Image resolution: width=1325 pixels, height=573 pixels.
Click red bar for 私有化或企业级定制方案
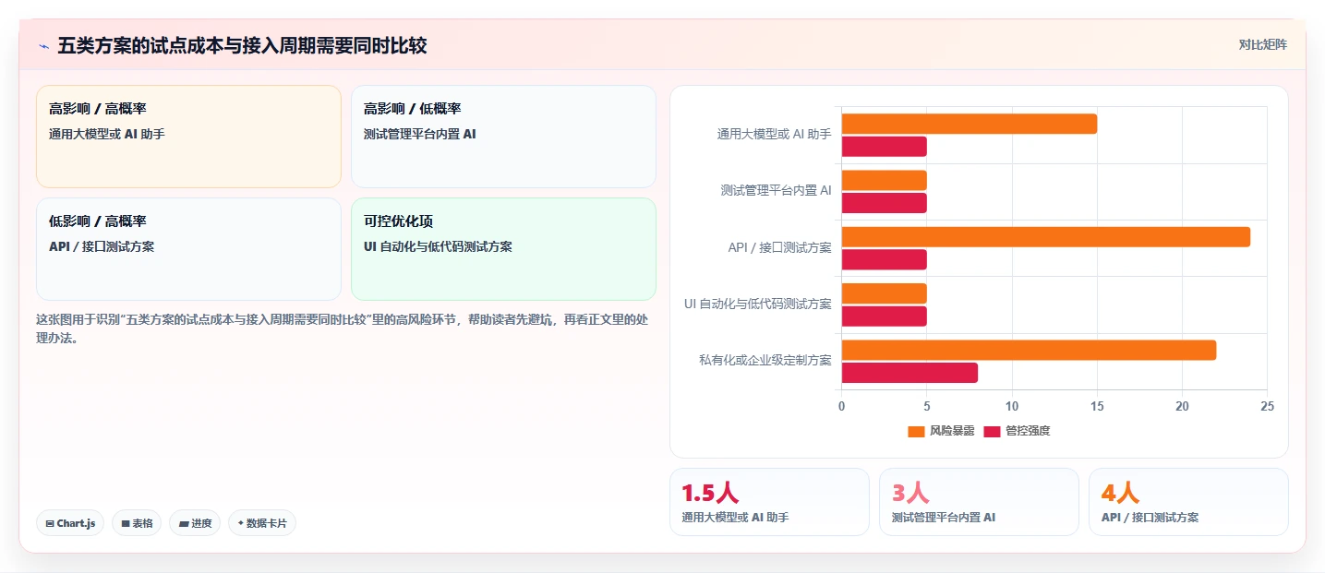tap(909, 373)
